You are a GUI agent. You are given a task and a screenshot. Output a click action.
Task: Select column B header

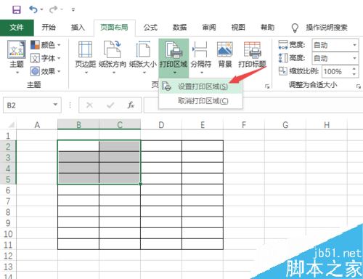pyautogui.click(x=78, y=125)
